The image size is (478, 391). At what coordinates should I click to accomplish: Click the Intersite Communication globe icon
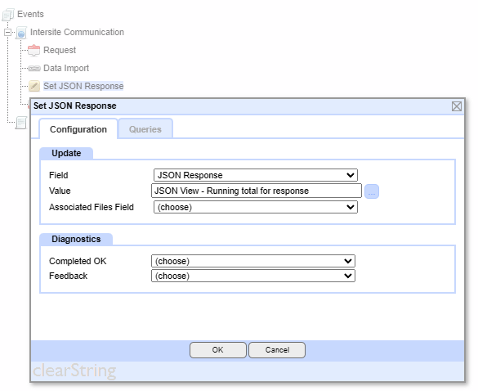point(21,33)
